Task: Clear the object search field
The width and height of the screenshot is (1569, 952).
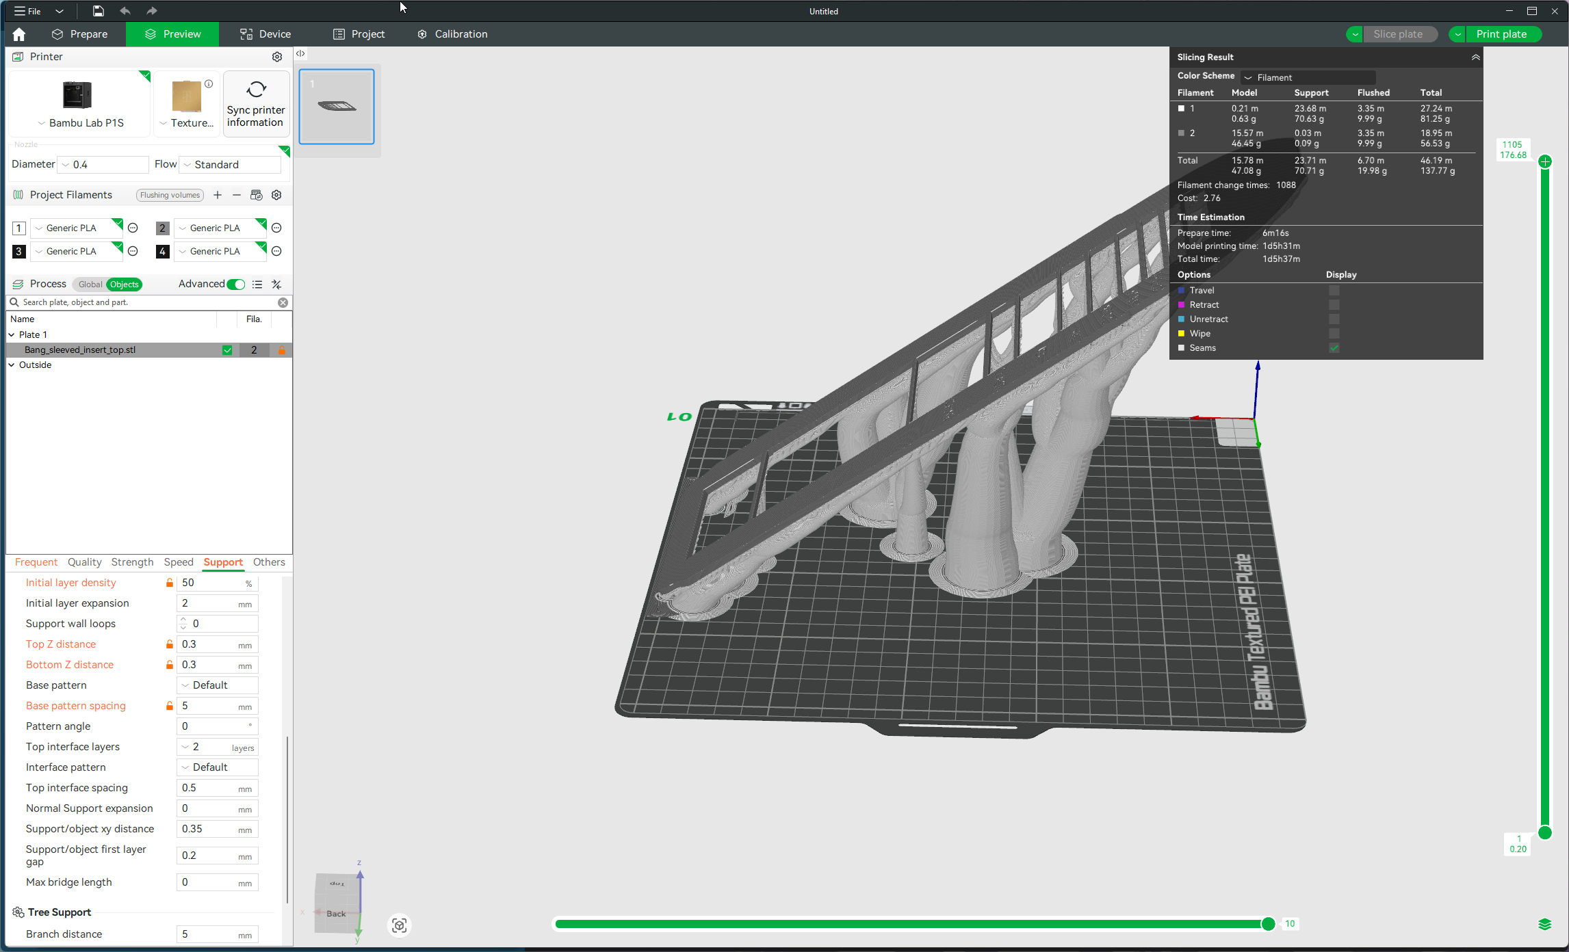Action: click(x=283, y=302)
